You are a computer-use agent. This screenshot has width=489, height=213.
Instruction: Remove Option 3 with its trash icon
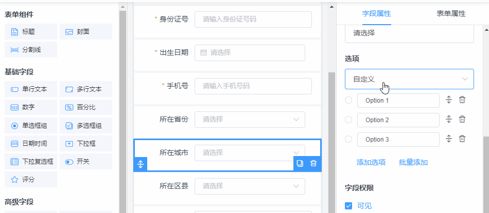462,139
